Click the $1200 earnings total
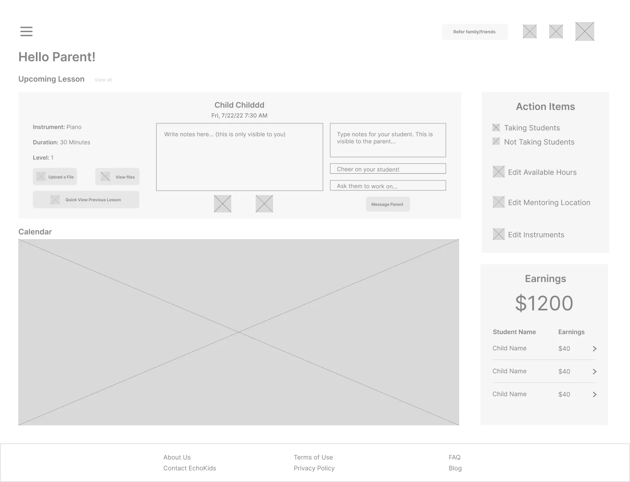This screenshot has height=482, width=630. pyautogui.click(x=544, y=303)
